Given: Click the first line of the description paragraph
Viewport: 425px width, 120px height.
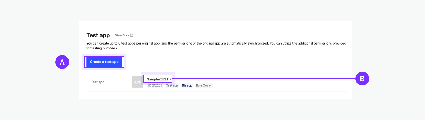Looking at the screenshot, I should 216,43.
